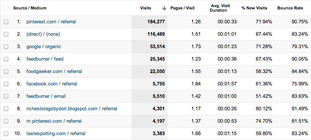The image size is (311, 140).
Task: Sort by Pages / Visit column
Action: (183, 8)
